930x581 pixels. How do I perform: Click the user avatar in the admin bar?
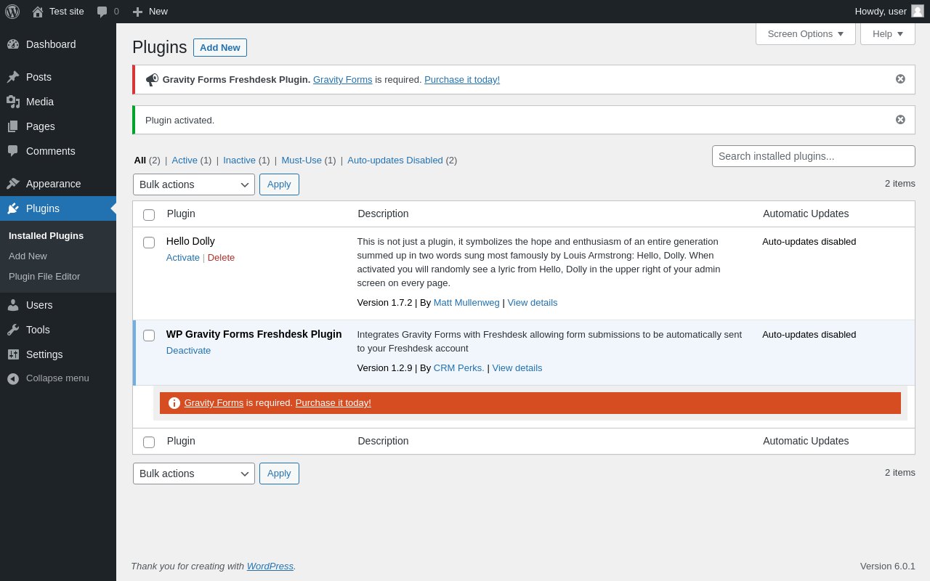tap(918, 11)
